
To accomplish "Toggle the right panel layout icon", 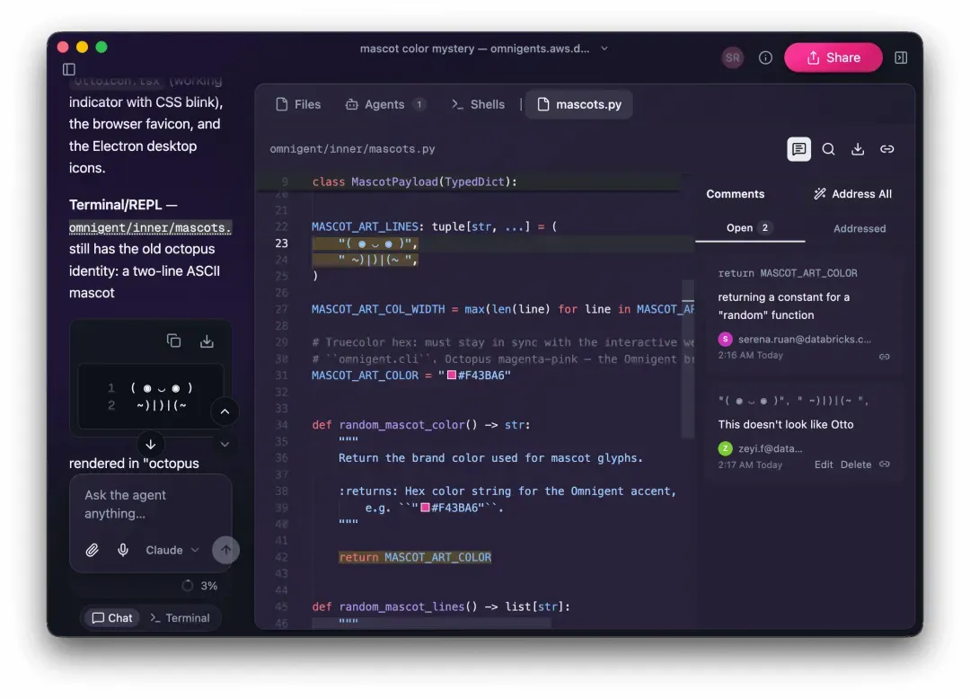I will click(x=901, y=58).
